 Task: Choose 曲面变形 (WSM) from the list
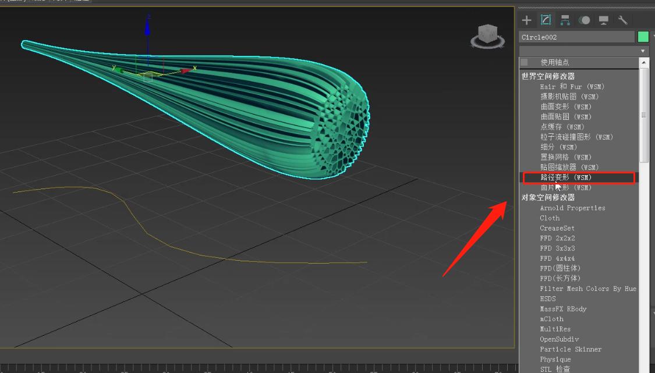tap(565, 107)
